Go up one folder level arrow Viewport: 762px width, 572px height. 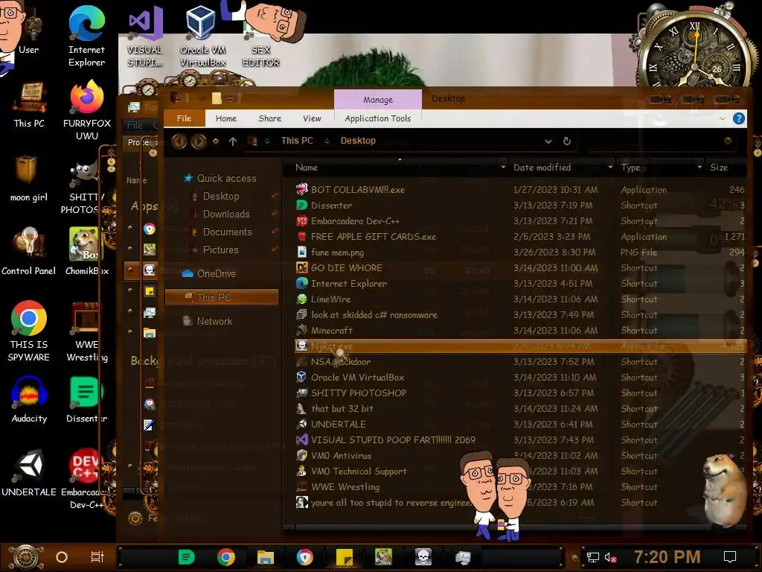coord(233,141)
